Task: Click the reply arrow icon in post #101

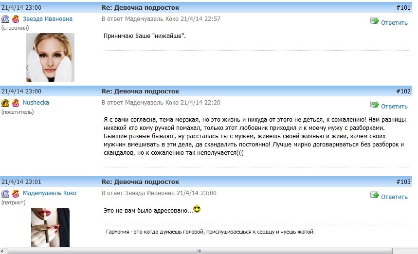Action: click(374, 21)
